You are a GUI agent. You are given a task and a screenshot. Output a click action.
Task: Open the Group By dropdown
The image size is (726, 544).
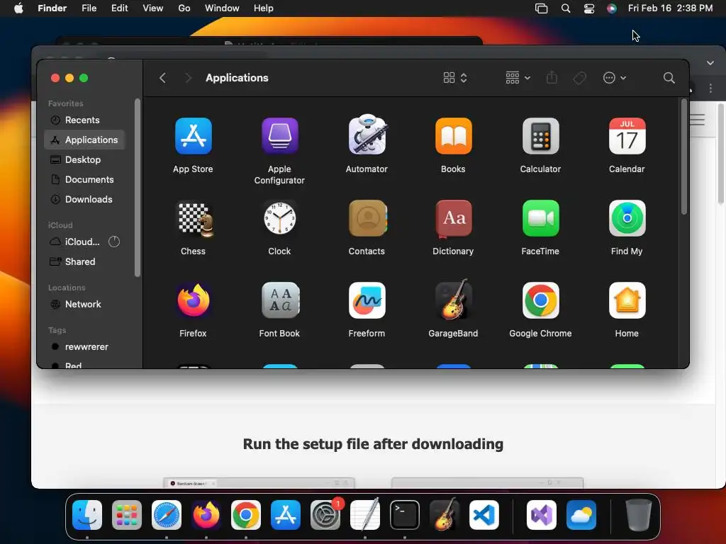tap(518, 78)
